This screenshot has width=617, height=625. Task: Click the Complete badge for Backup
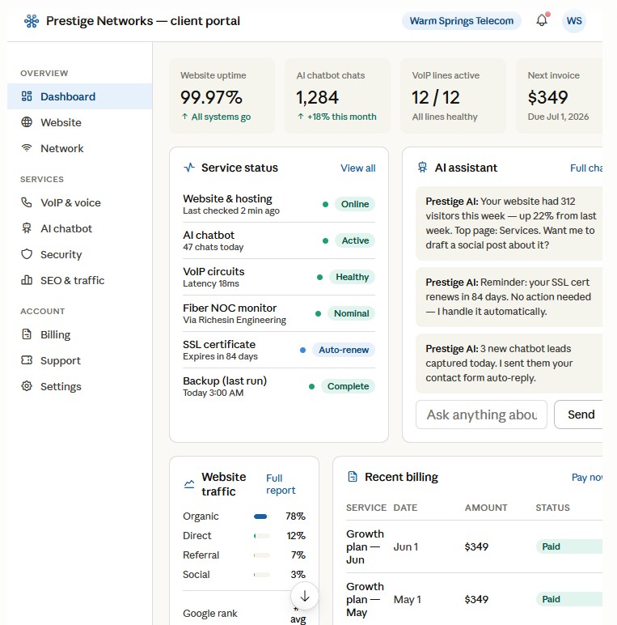pos(348,386)
